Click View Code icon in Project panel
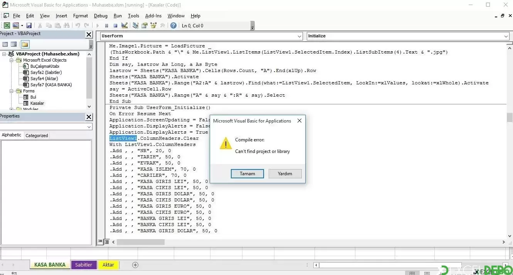 coord(5,44)
